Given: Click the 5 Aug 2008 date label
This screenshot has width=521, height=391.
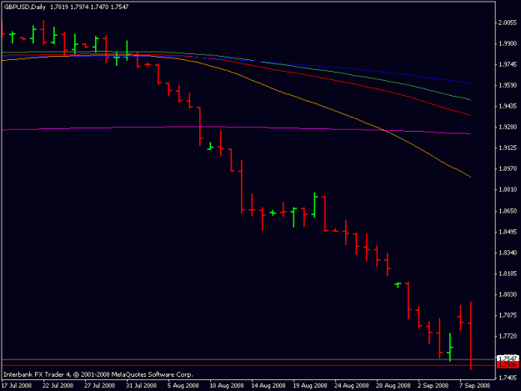Looking at the screenshot, I should click(183, 385).
